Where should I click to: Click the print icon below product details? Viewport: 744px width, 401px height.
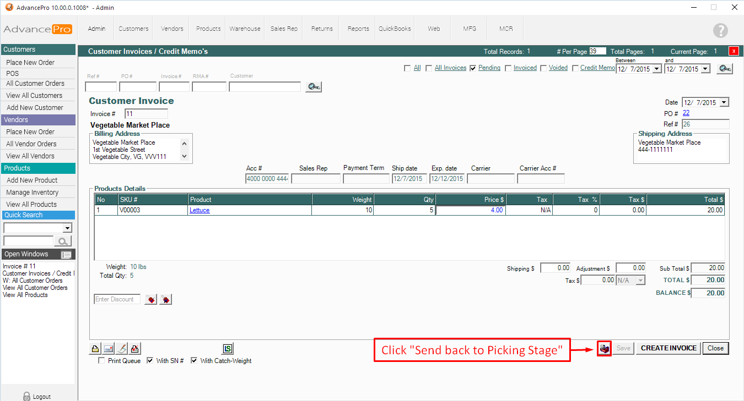click(95, 348)
